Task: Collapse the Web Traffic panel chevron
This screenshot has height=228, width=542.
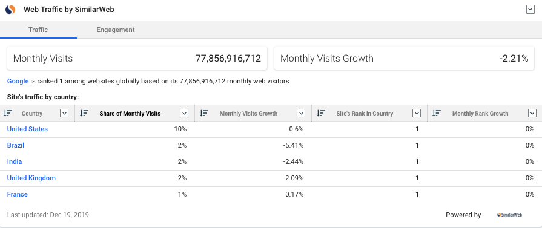Action: point(530,10)
